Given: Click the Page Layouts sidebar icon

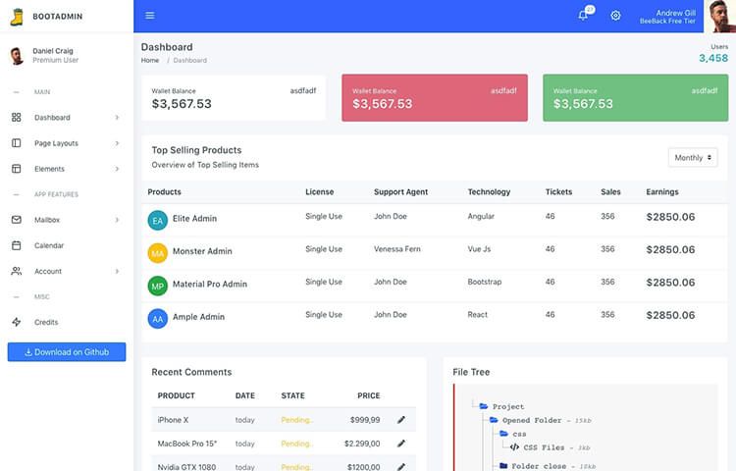Looking at the screenshot, I should point(17,143).
